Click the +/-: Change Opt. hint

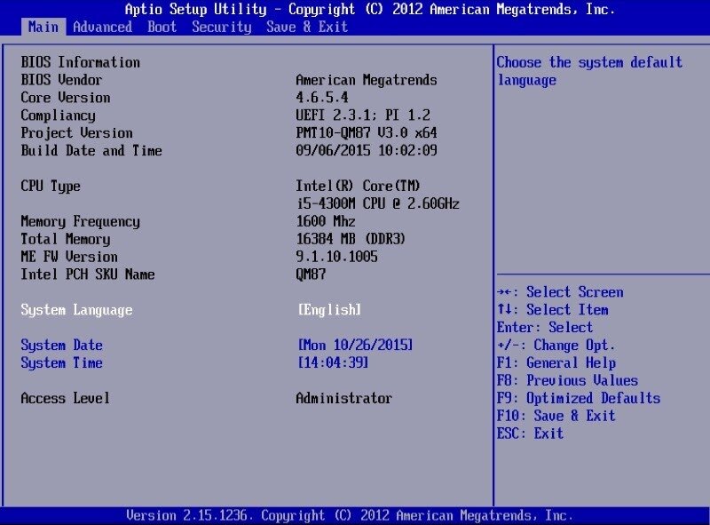tap(556, 346)
